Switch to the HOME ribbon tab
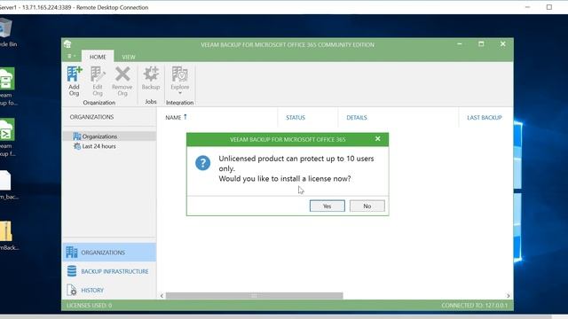The image size is (568, 319). point(98,57)
